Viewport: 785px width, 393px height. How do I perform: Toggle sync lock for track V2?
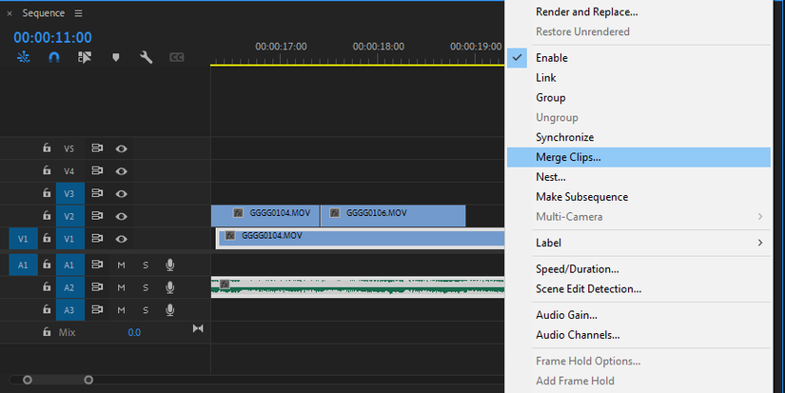point(97,216)
